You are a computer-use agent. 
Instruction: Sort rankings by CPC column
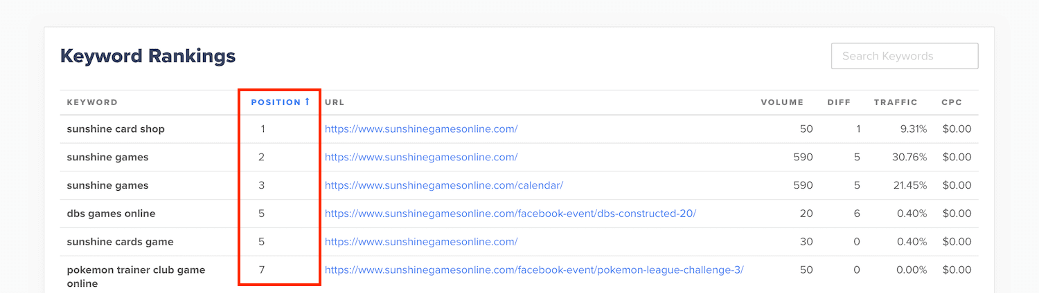[x=951, y=102]
